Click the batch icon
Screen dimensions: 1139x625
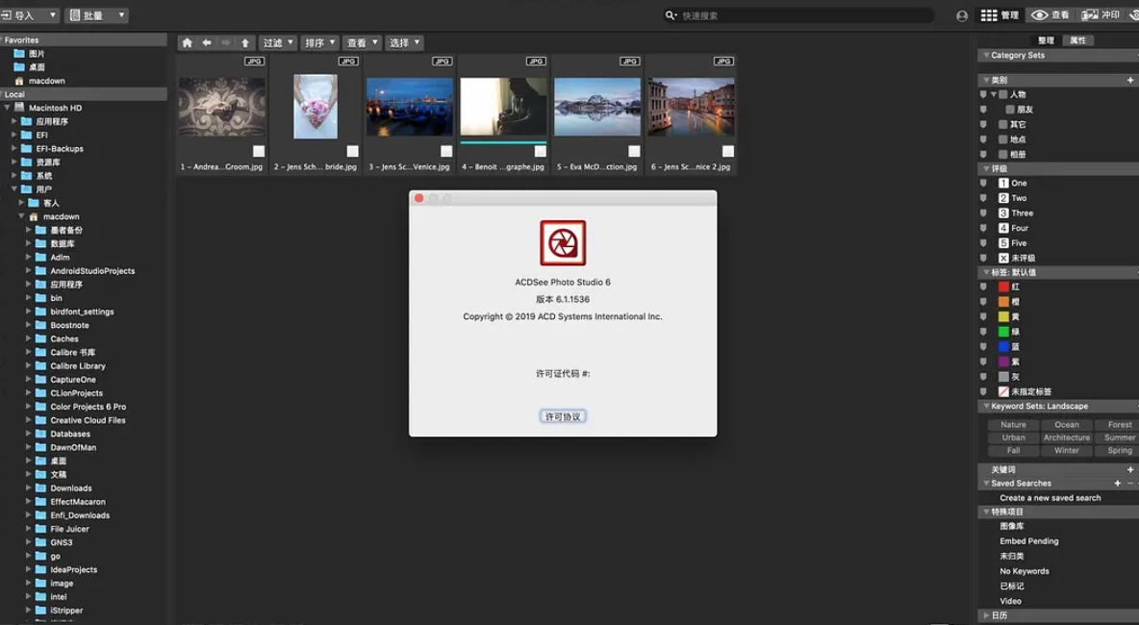point(75,15)
